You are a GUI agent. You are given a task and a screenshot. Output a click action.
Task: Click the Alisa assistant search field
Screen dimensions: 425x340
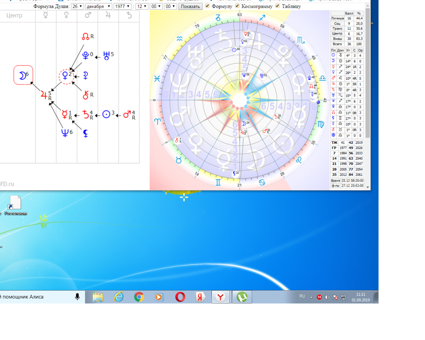[35, 297]
